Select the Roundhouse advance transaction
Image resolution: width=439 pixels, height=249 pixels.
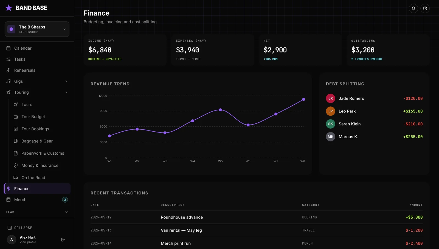[x=257, y=217]
